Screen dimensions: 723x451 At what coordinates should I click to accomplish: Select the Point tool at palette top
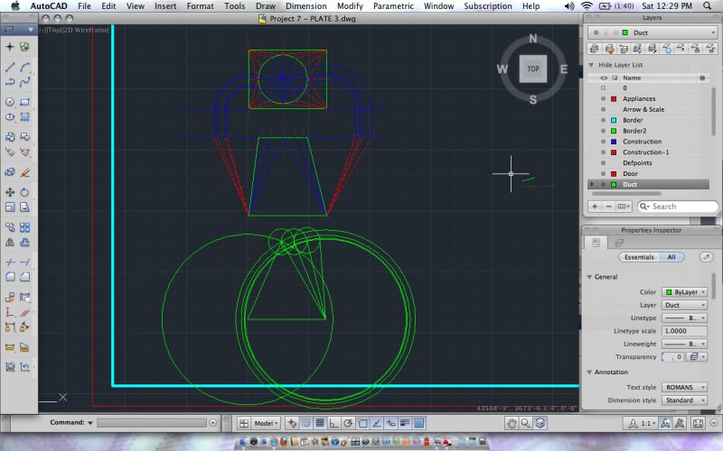click(x=10, y=47)
